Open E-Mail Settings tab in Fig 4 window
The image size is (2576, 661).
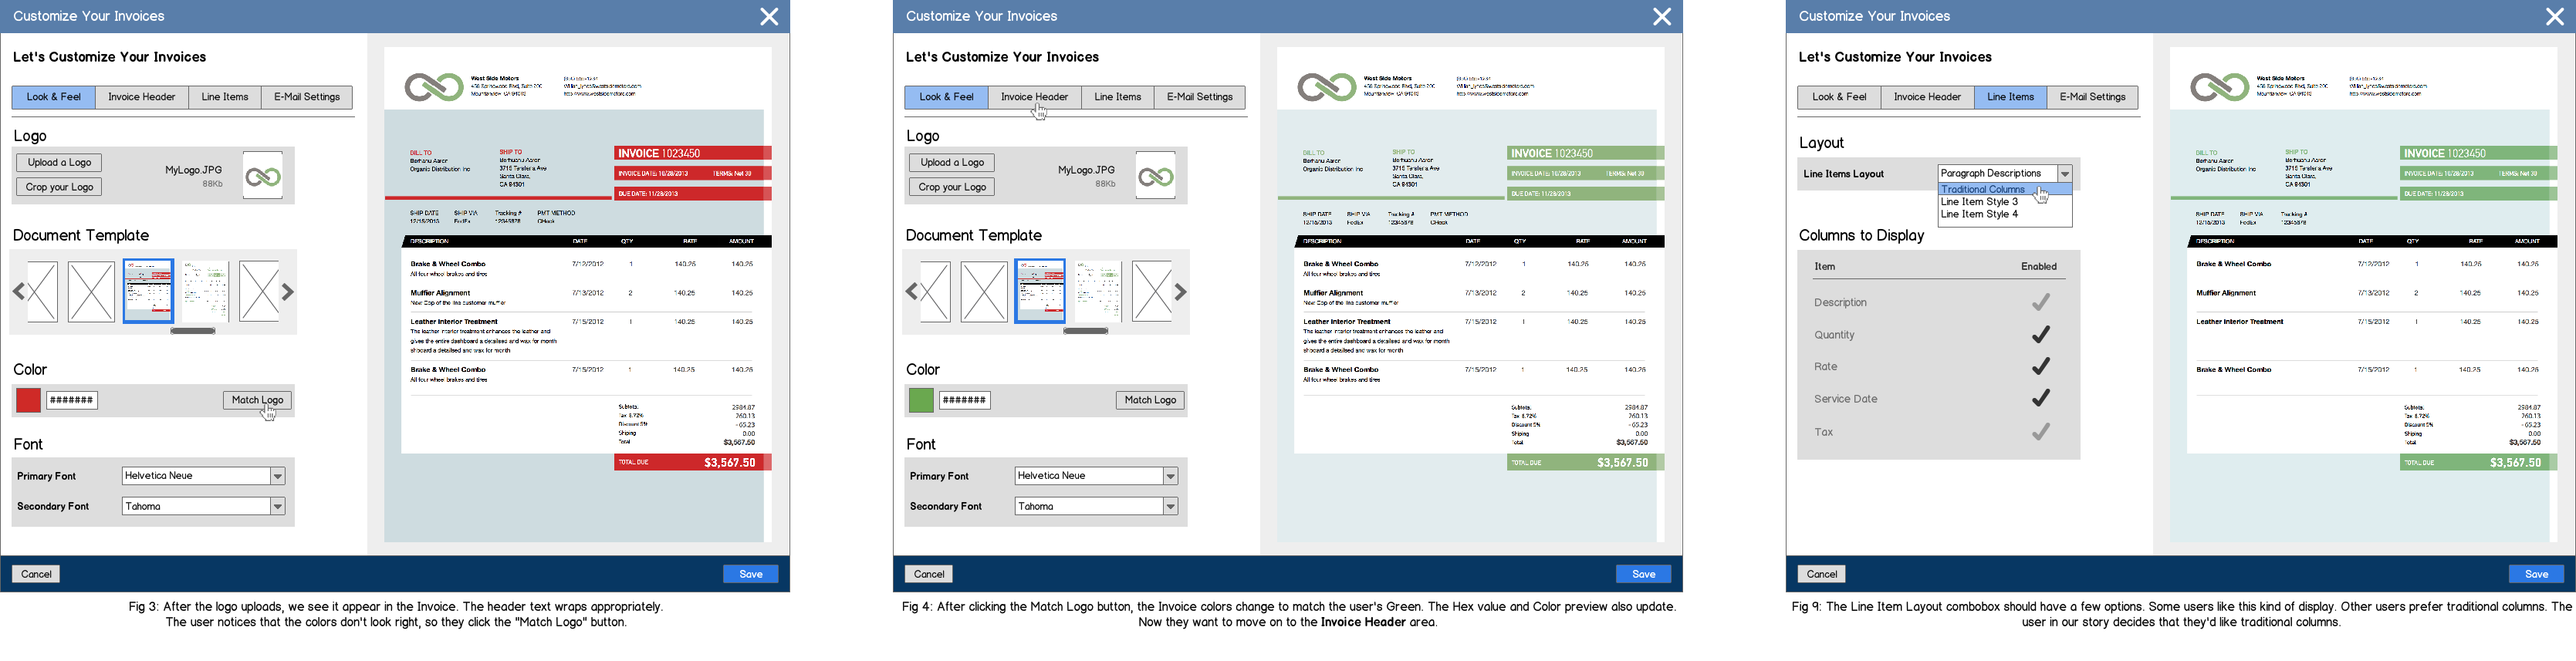click(x=1200, y=97)
